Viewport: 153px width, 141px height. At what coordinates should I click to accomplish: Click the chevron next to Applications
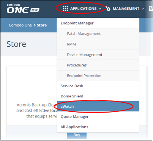100,9
